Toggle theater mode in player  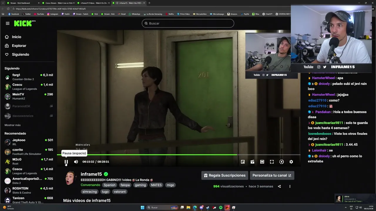(x=262, y=162)
